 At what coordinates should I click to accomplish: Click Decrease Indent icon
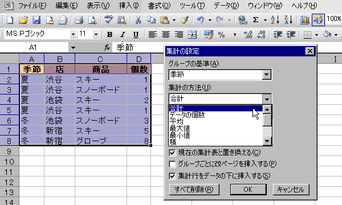tap(278, 34)
